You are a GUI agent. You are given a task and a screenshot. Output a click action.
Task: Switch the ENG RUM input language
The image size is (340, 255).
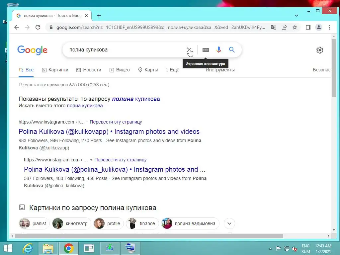pyautogui.click(x=305, y=249)
